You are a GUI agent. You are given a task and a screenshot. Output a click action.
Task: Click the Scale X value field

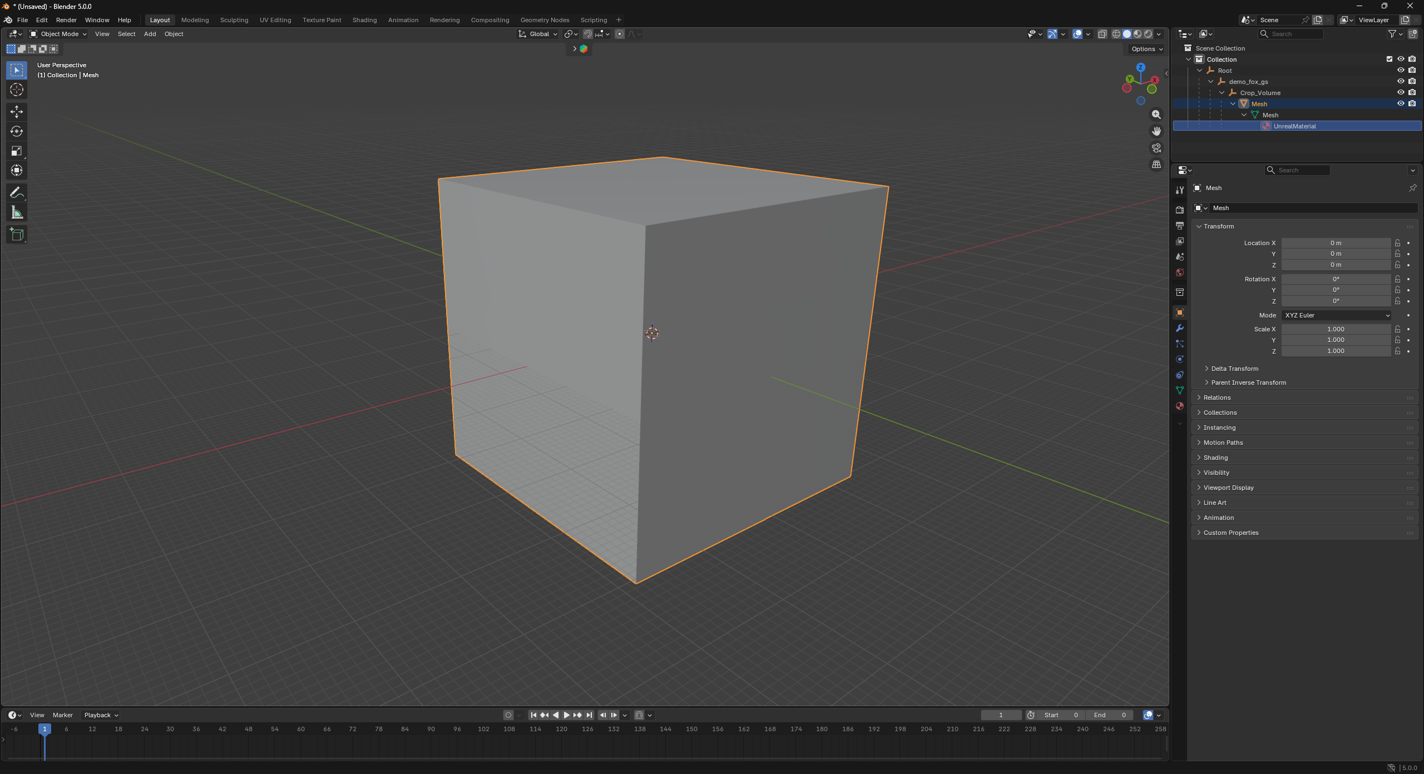pyautogui.click(x=1335, y=329)
